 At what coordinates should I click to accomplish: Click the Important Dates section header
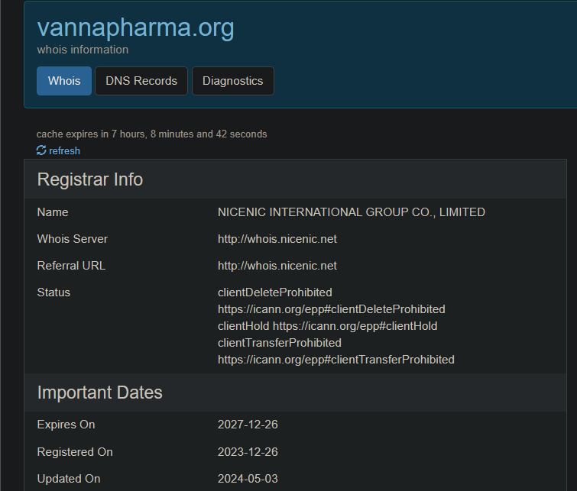[x=99, y=392]
